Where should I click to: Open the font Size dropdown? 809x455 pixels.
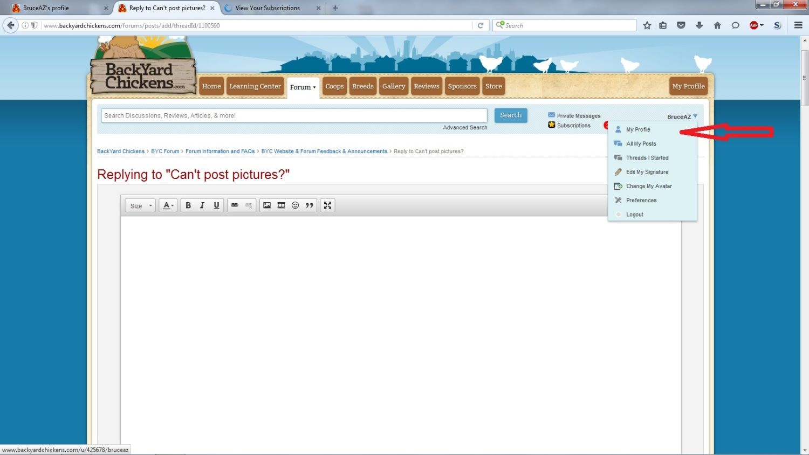click(x=141, y=206)
